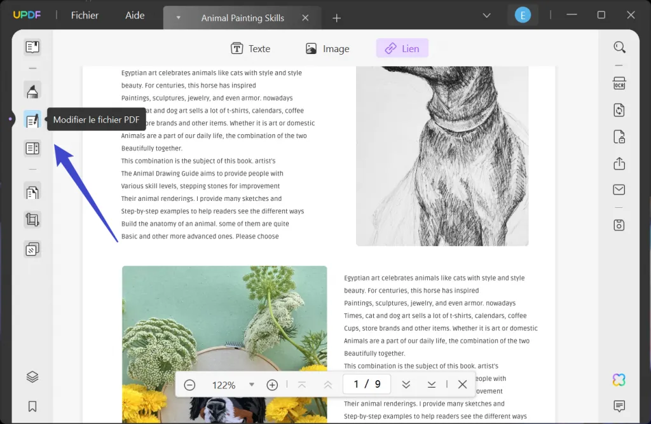Open the Bookmarks panel
This screenshot has height=424, width=651.
(32, 406)
